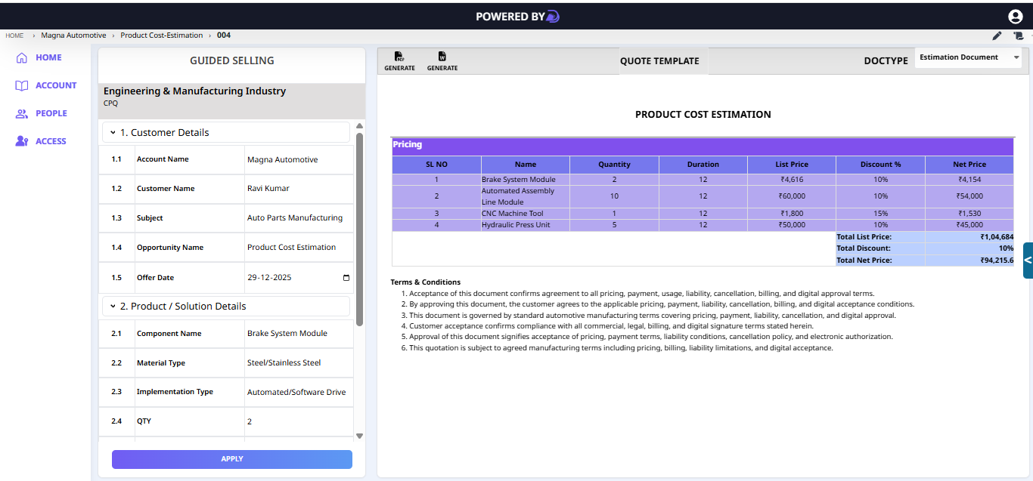Click the Access user-lock icon in sidebar

22,141
